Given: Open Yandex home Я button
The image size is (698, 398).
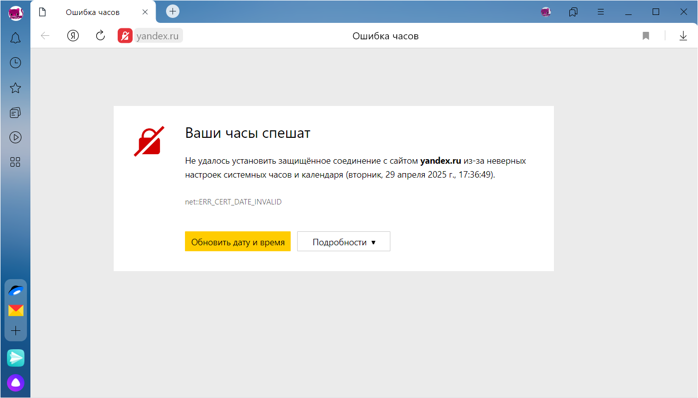Looking at the screenshot, I should [73, 36].
